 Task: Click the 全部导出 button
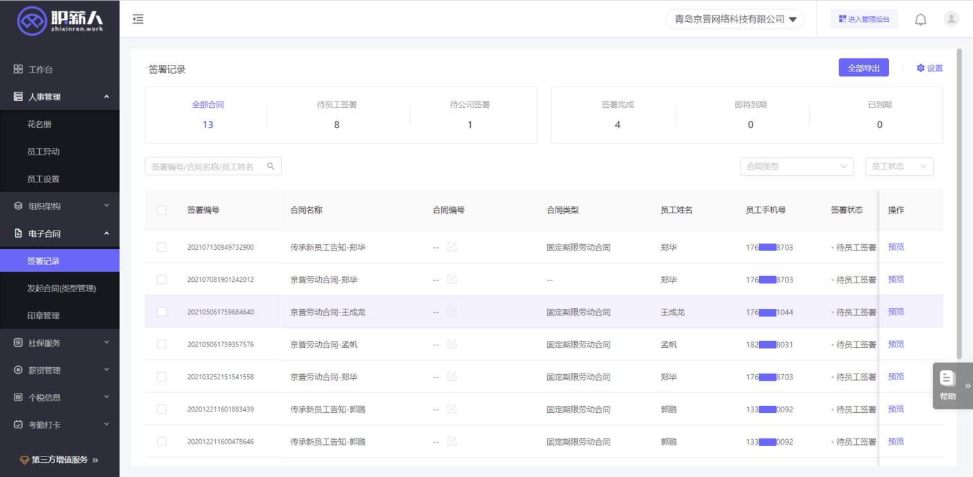point(863,67)
